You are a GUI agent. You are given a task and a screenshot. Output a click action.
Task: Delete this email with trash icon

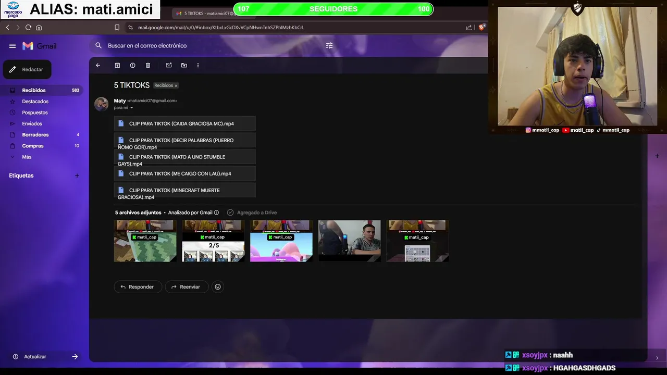click(x=148, y=65)
